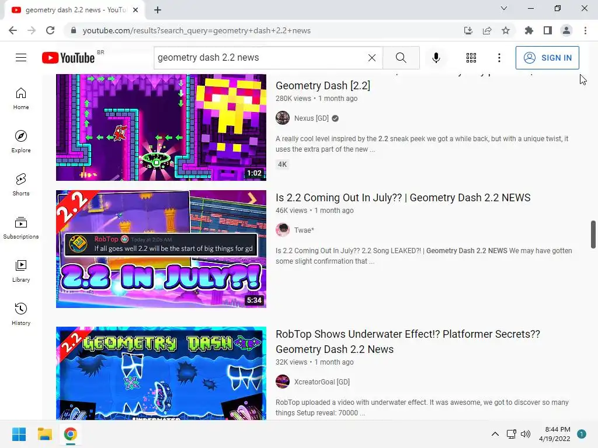598x448 pixels.
Task: Click the 4K badge
Action: 282,164
